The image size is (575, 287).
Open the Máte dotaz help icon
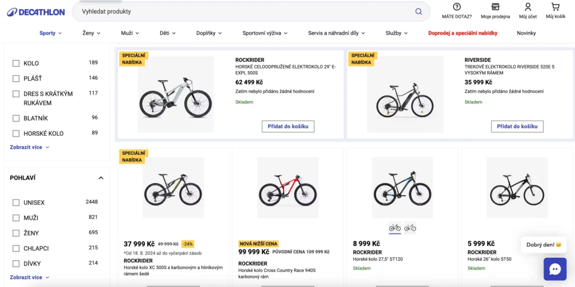coord(457,7)
